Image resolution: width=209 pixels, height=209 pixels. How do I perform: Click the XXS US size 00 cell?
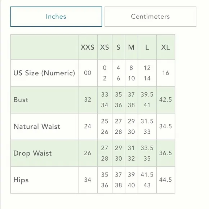click(x=88, y=73)
